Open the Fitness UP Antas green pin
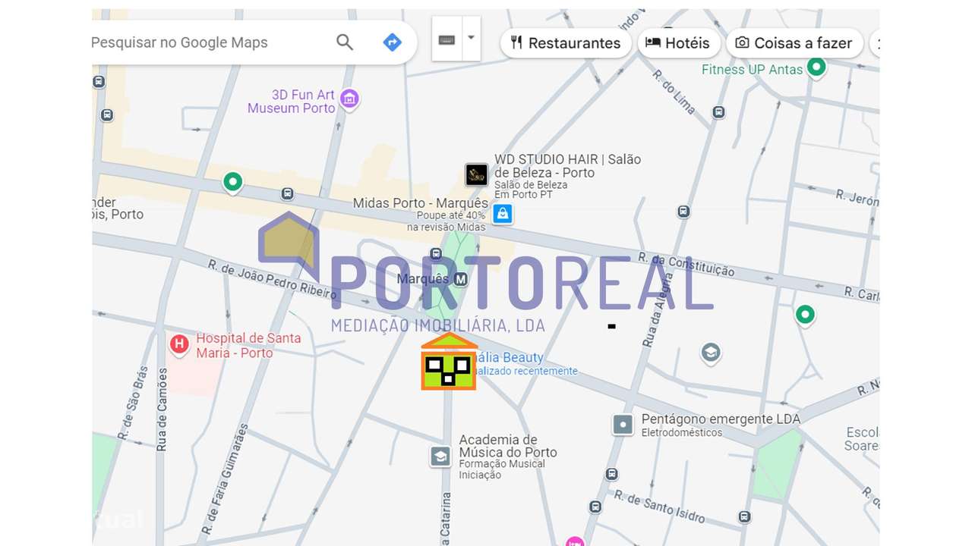The image size is (972, 546). point(816,69)
